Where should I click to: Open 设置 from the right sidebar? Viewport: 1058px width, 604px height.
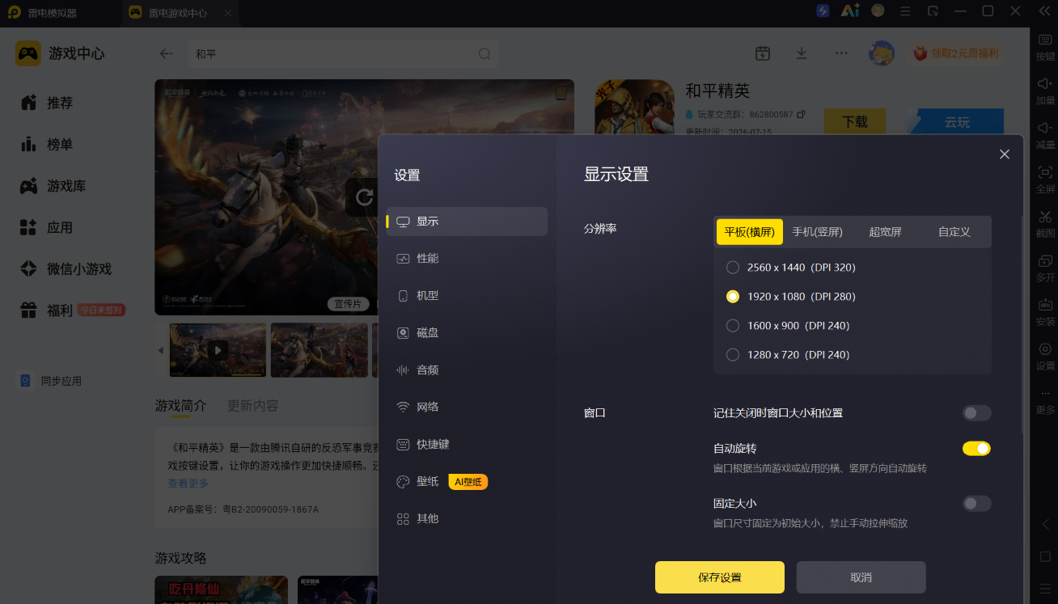pyautogui.click(x=1045, y=357)
